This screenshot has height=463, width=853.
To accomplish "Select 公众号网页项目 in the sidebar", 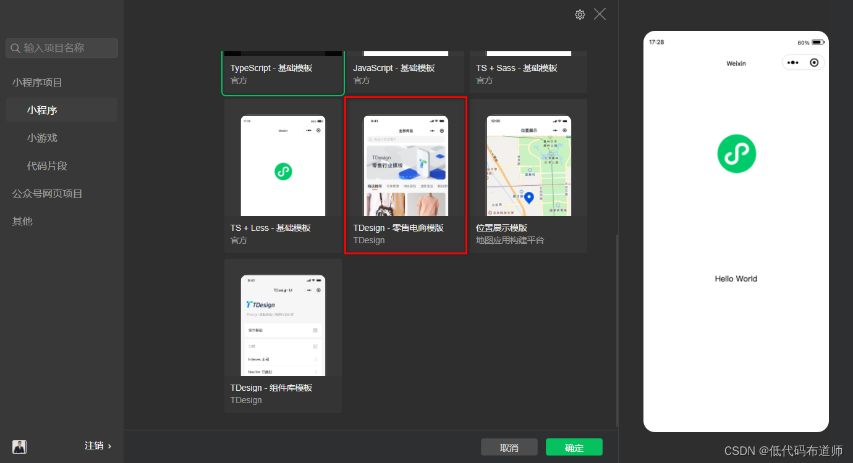I will [48, 194].
